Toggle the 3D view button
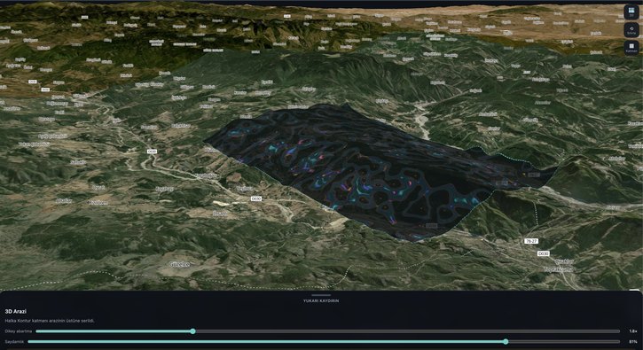The width and height of the screenshot is (643, 350). tap(631, 12)
